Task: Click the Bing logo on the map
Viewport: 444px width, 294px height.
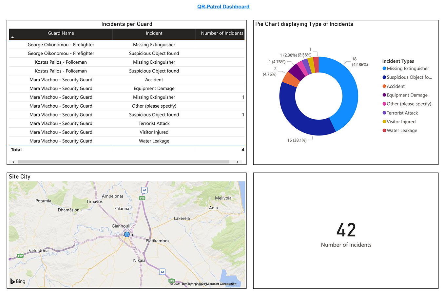Action: coord(18,281)
